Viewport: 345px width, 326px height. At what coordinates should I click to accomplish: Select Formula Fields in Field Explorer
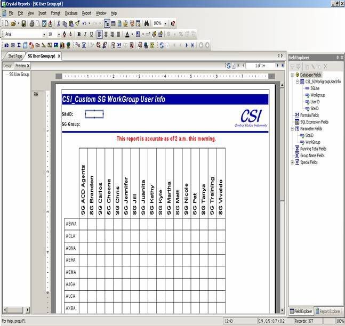tap(309, 115)
